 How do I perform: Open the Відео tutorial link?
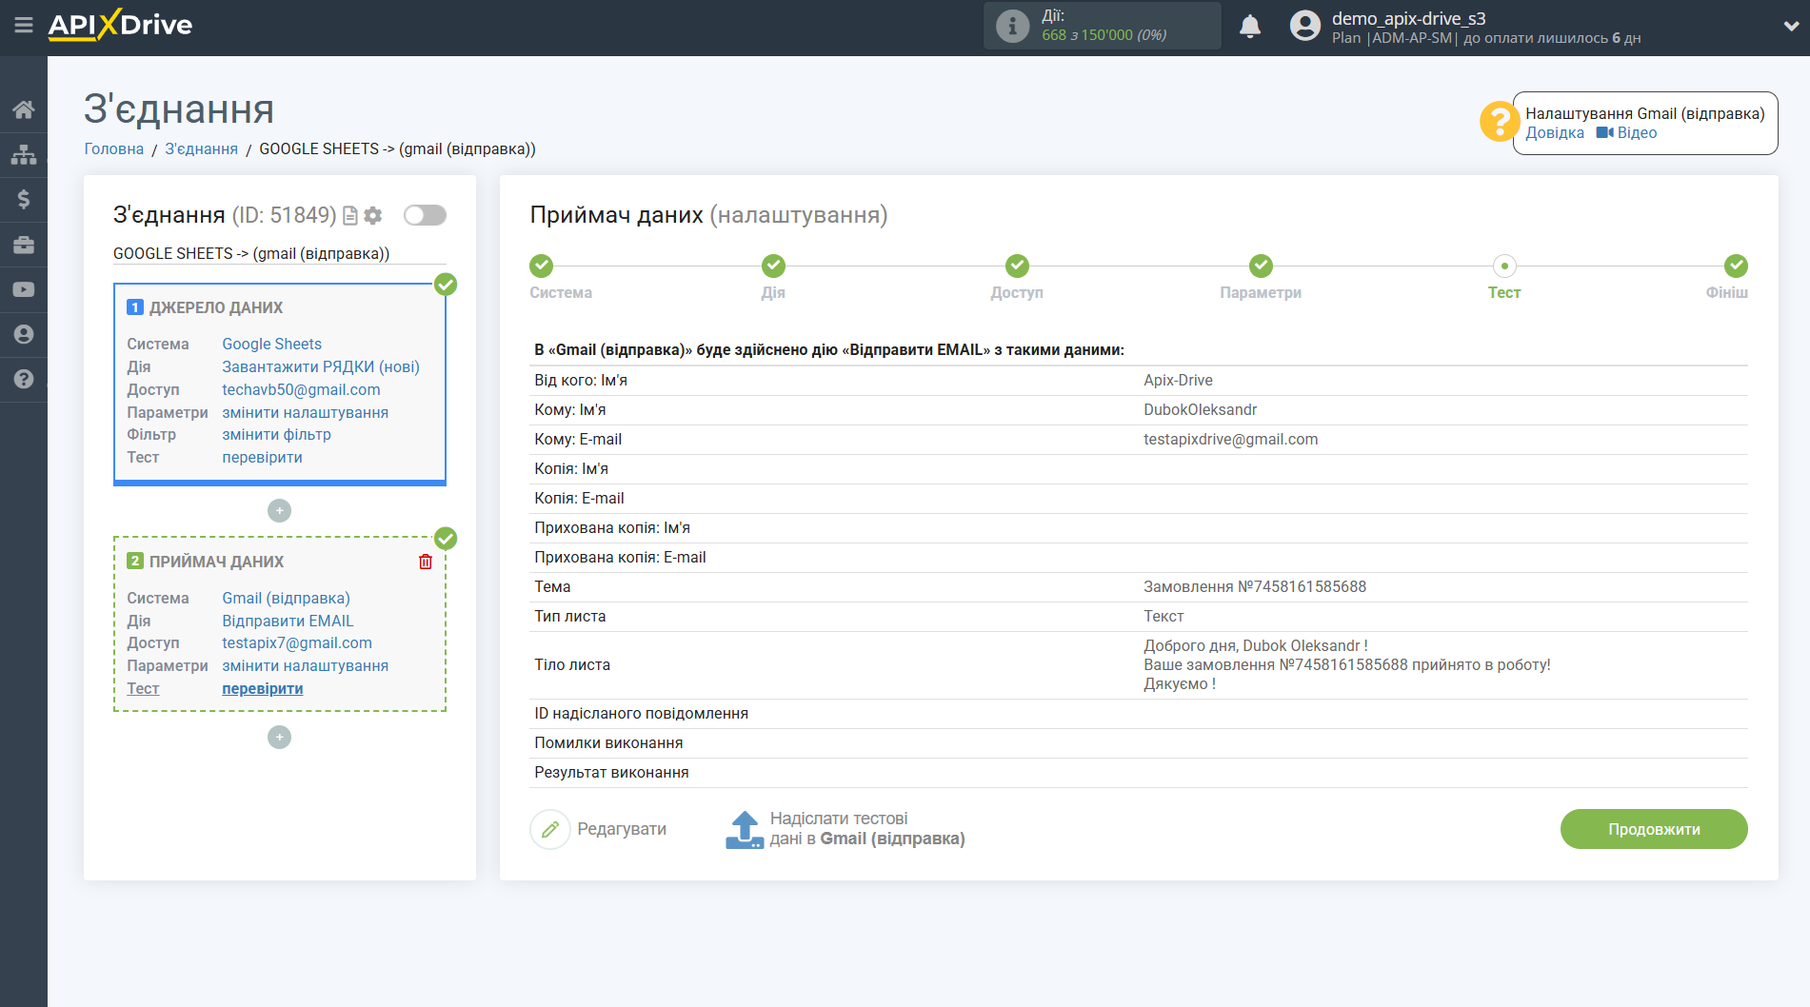[1626, 133]
